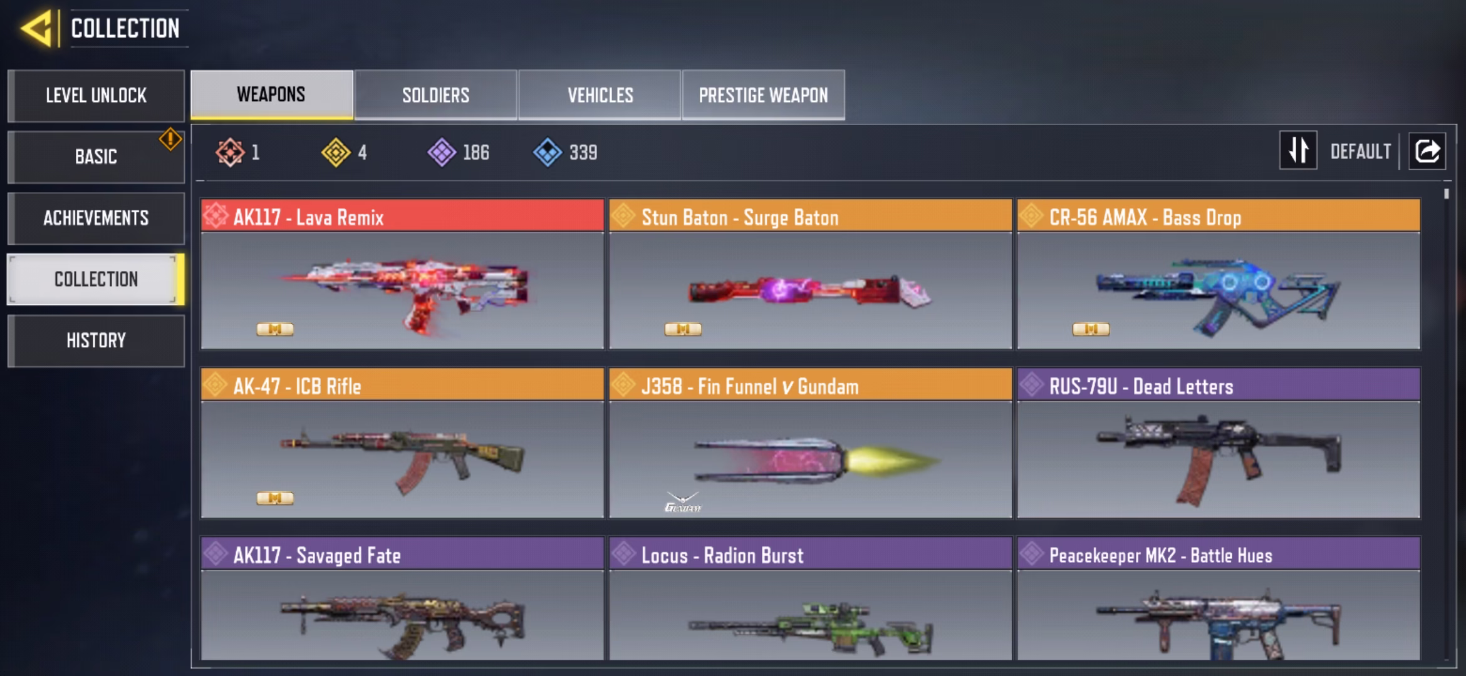Viewport: 1466px width, 676px height.
Task: Select the J358 Fin Funnel Gundam card
Action: click(x=811, y=443)
